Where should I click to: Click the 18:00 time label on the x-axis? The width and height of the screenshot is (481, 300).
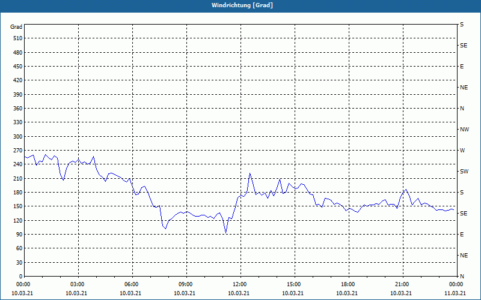[x=347, y=284]
